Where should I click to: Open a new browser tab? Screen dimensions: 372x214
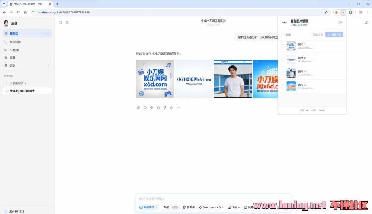[x=57, y=4]
